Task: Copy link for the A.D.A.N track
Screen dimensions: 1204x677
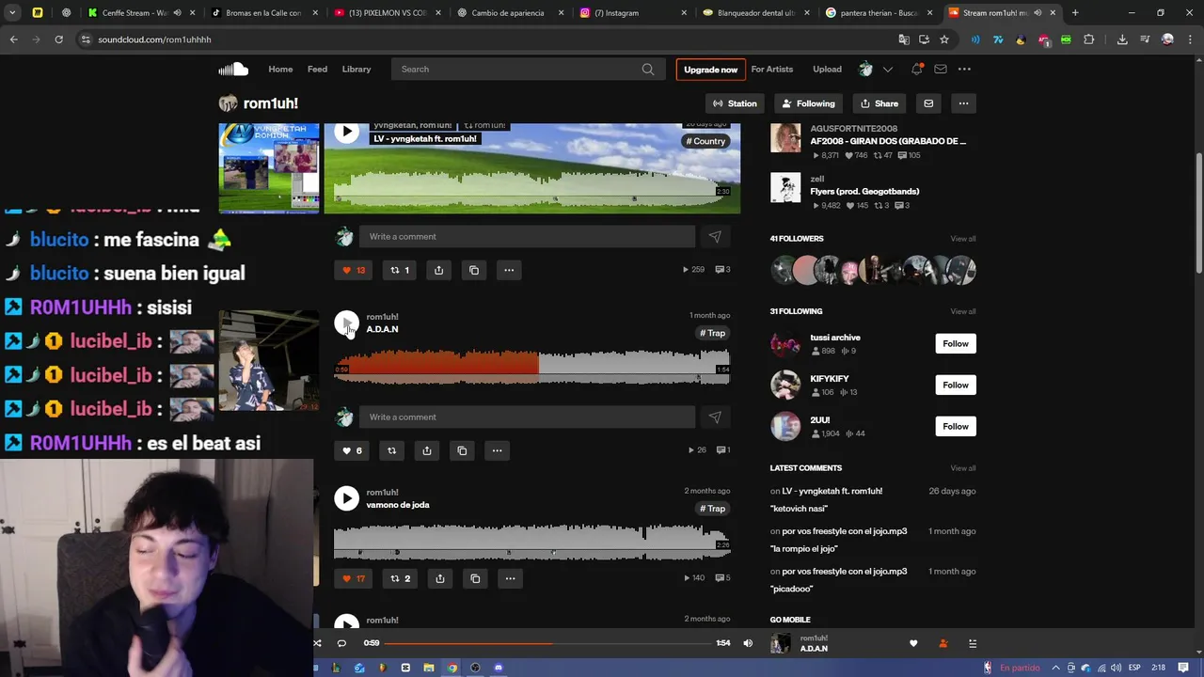Action: pos(462,450)
